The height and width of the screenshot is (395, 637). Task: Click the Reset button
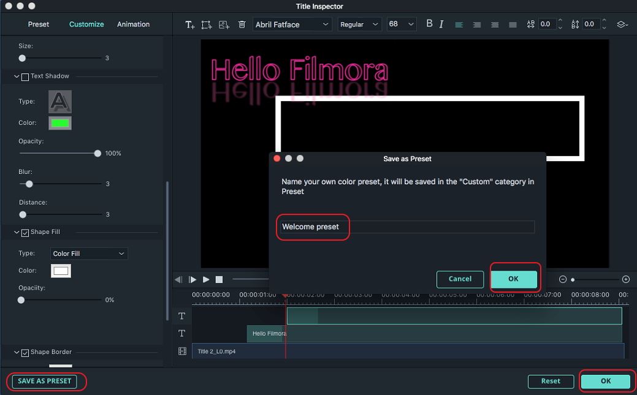tap(551, 381)
